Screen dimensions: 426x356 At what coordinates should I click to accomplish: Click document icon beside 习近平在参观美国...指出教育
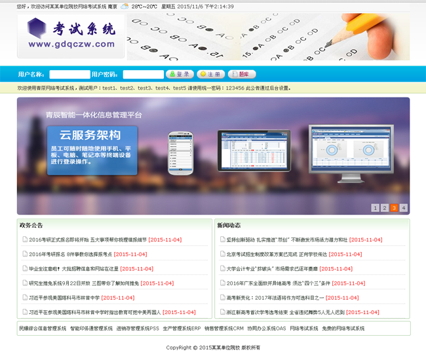tap(25, 311)
